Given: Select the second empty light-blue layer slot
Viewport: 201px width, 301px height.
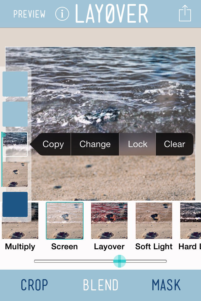Looking at the screenshot, I should pyautogui.click(x=15, y=114).
